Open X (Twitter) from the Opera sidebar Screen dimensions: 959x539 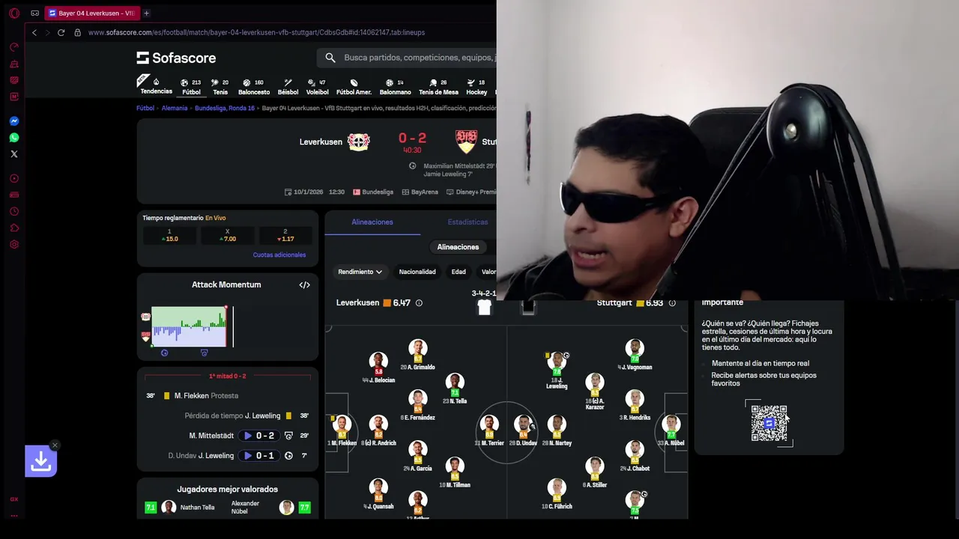pyautogui.click(x=13, y=154)
